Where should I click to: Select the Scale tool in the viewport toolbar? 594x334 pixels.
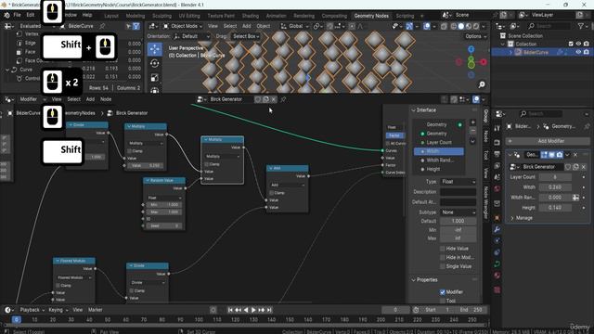coord(155,78)
